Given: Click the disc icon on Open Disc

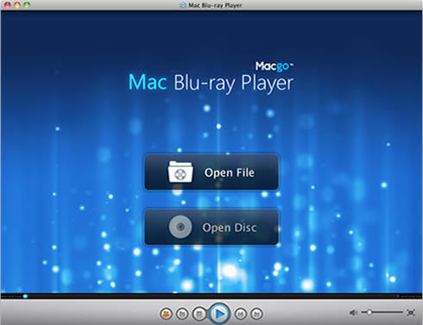Looking at the screenshot, I should tap(180, 227).
